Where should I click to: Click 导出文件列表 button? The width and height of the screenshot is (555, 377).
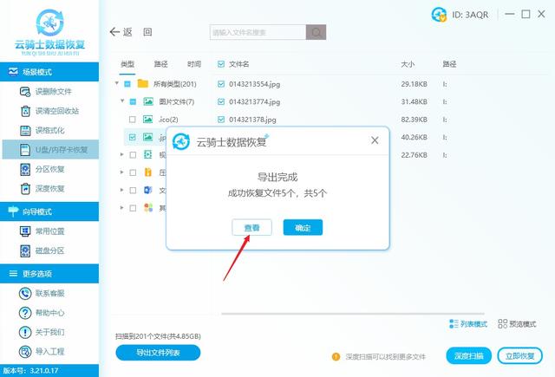(x=158, y=353)
